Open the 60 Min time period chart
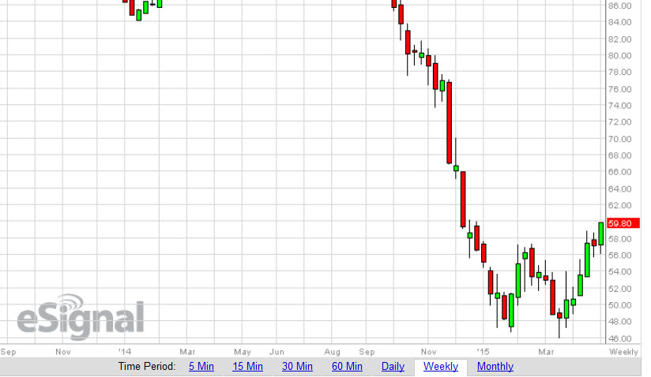Viewport: 651px width, 377px height. 347,367
